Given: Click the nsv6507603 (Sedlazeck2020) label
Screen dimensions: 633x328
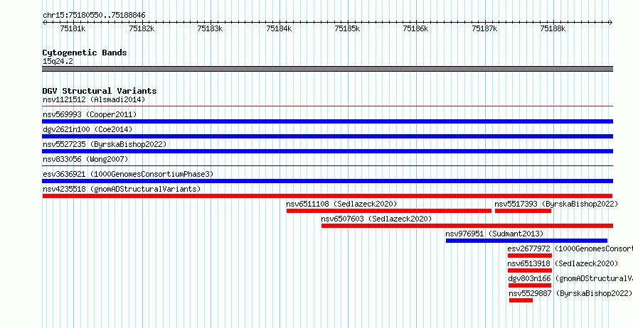Looking at the screenshot, I should click(376, 219).
